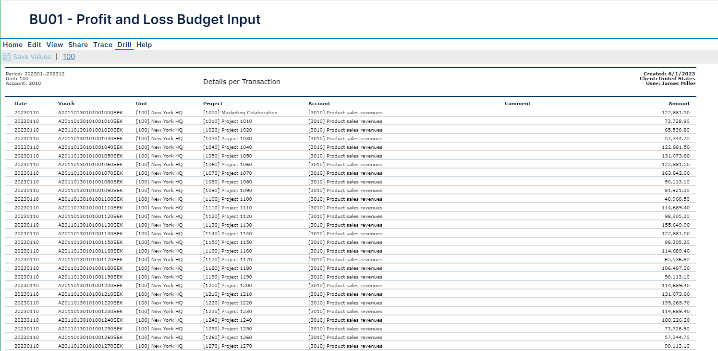Open the View menu
This screenshot has width=718, height=351.
point(54,44)
